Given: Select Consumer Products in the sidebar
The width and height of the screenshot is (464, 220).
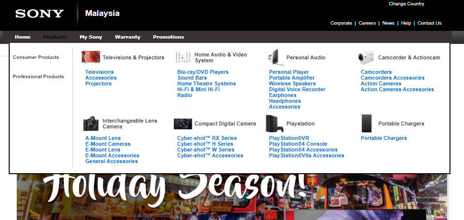Looking at the screenshot, I should pos(36,57).
